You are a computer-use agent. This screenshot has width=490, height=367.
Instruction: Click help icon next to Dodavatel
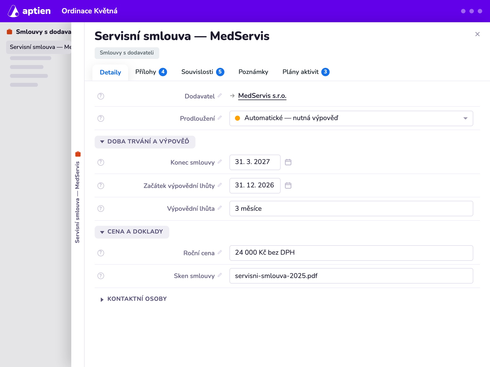(101, 96)
